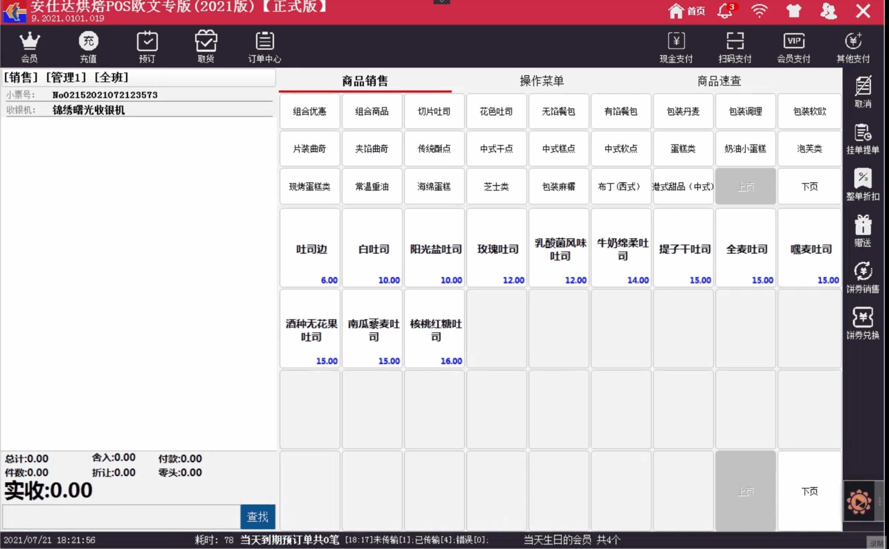
Task: Open 其他支付 other payment options
Action: click(x=853, y=46)
